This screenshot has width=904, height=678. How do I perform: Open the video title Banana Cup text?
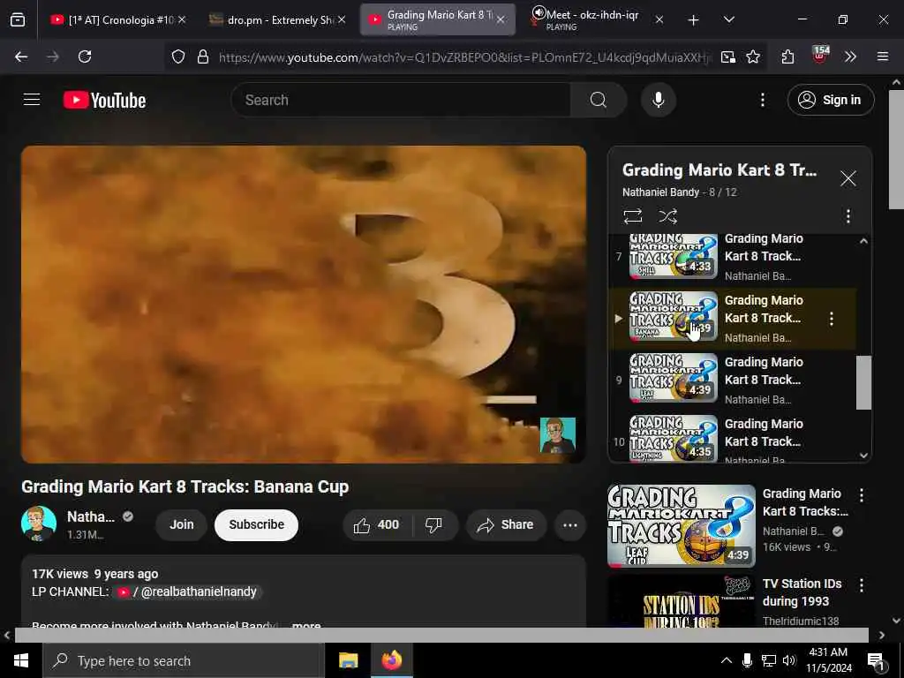click(185, 486)
